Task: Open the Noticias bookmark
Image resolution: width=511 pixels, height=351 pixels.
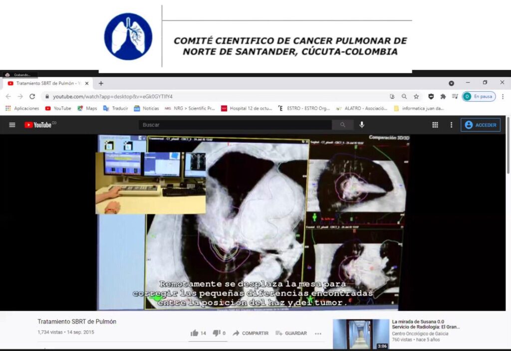Action: [x=146, y=108]
